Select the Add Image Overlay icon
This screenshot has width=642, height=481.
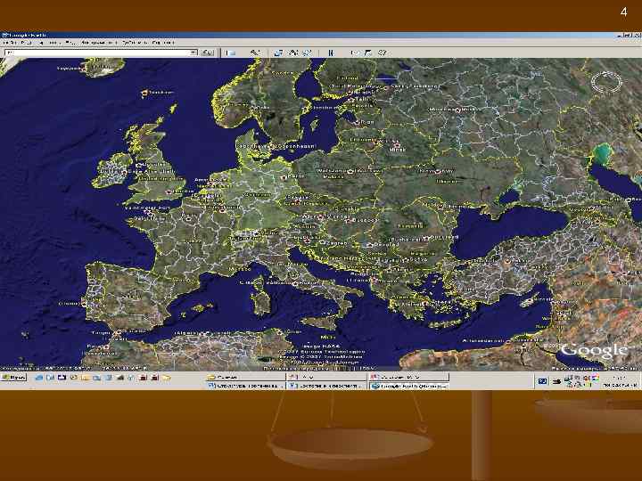coord(307,53)
